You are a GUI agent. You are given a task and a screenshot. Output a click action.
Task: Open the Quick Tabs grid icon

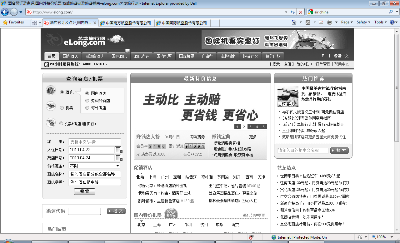(34, 23)
